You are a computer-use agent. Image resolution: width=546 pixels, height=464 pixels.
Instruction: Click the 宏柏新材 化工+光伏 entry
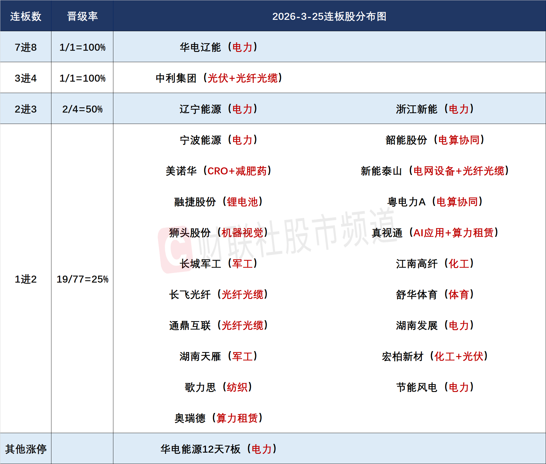coord(435,356)
